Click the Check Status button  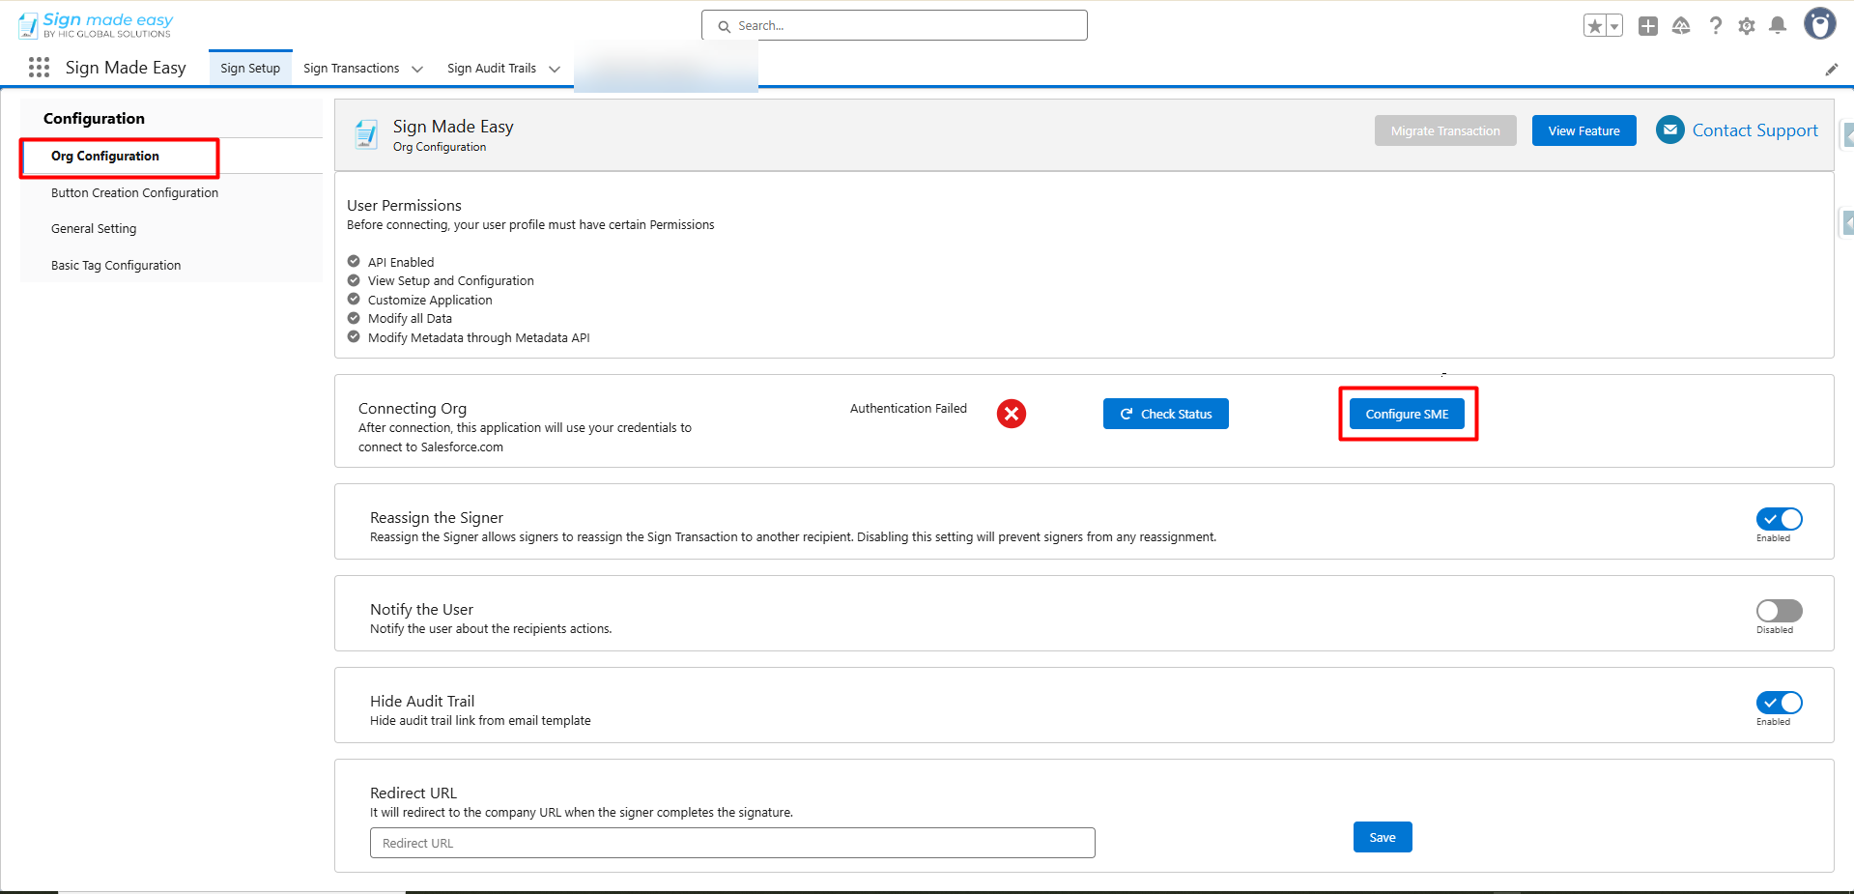pyautogui.click(x=1165, y=414)
